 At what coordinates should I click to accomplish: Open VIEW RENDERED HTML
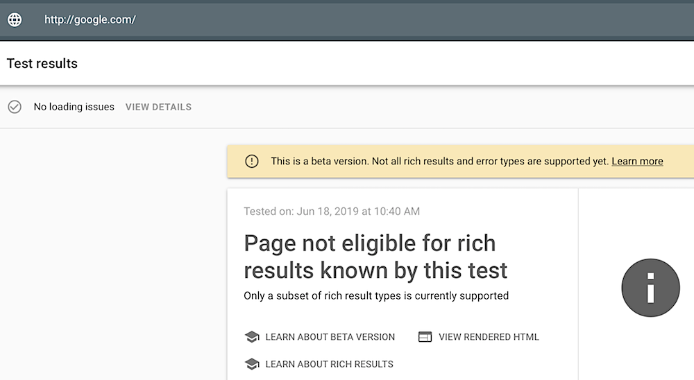pos(489,337)
